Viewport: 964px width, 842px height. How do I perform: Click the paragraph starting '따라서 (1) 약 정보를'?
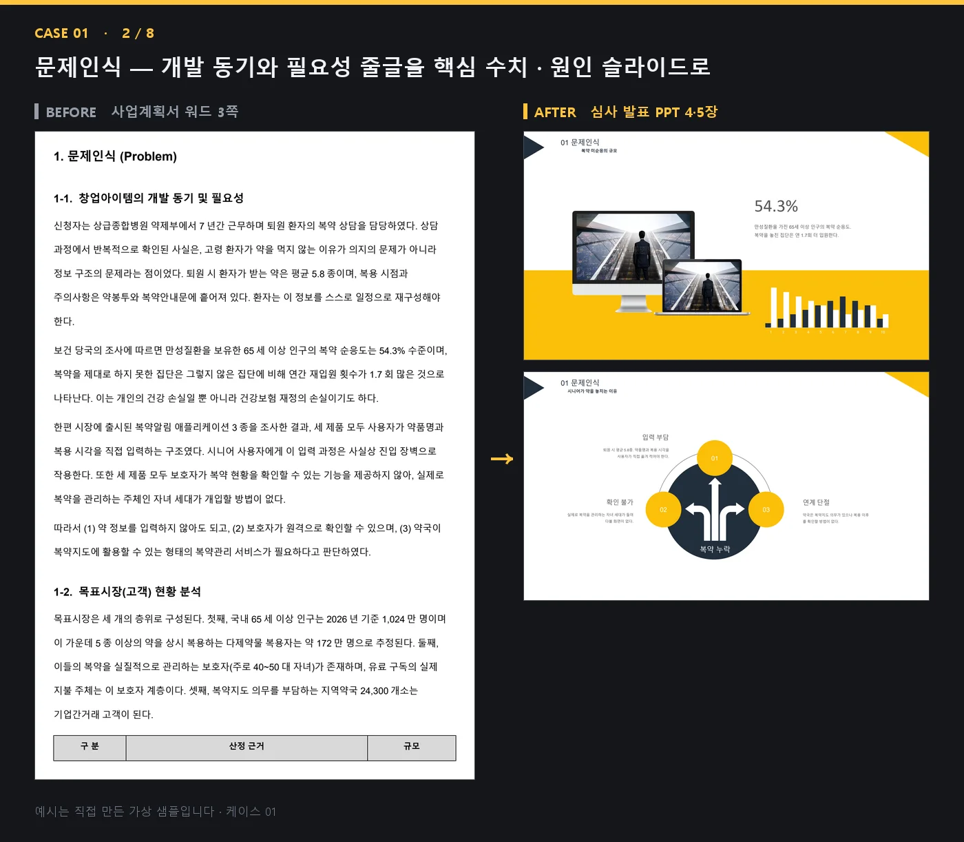click(x=247, y=540)
